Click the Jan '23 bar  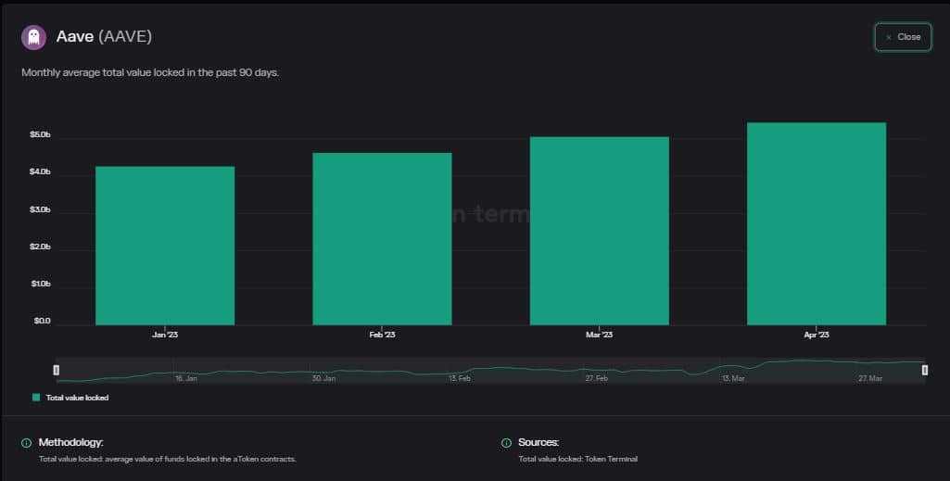point(165,246)
